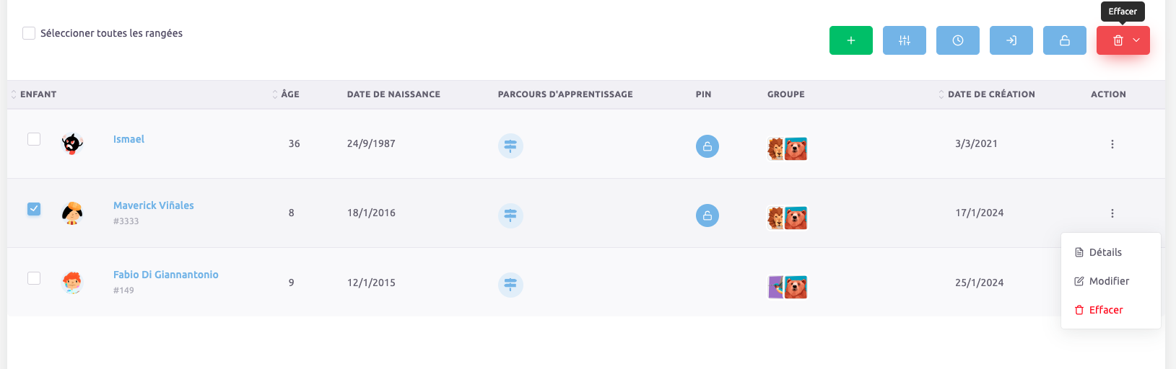Toggle 'Sélectionner toutes les rangées' checkbox

[29, 33]
